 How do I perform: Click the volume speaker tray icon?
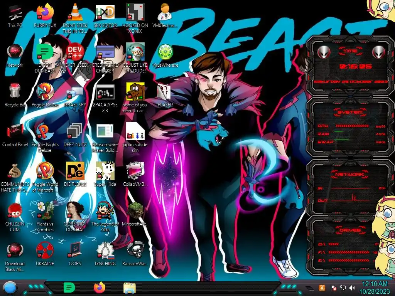pyautogui.click(x=352, y=288)
